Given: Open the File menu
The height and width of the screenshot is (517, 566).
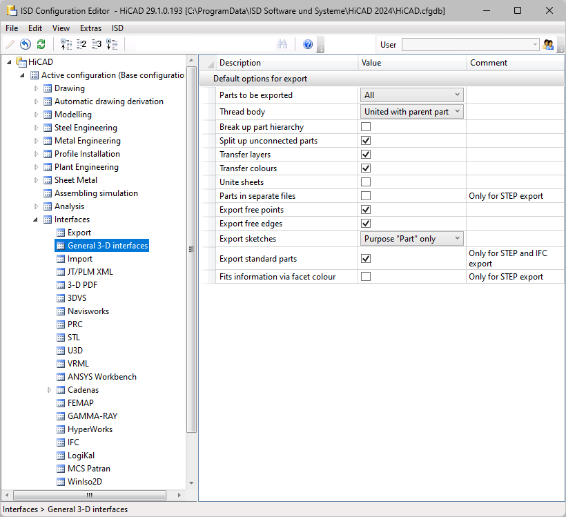Looking at the screenshot, I should coord(12,28).
